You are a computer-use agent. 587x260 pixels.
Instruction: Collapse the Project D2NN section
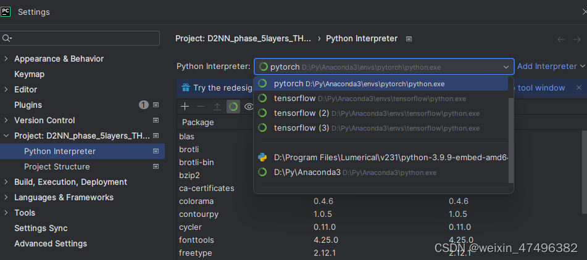pos(6,136)
